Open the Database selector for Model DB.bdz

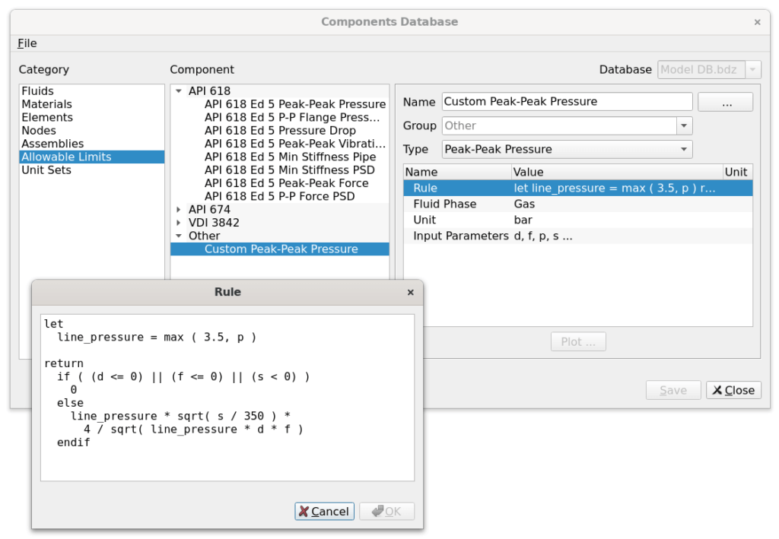[x=753, y=69]
